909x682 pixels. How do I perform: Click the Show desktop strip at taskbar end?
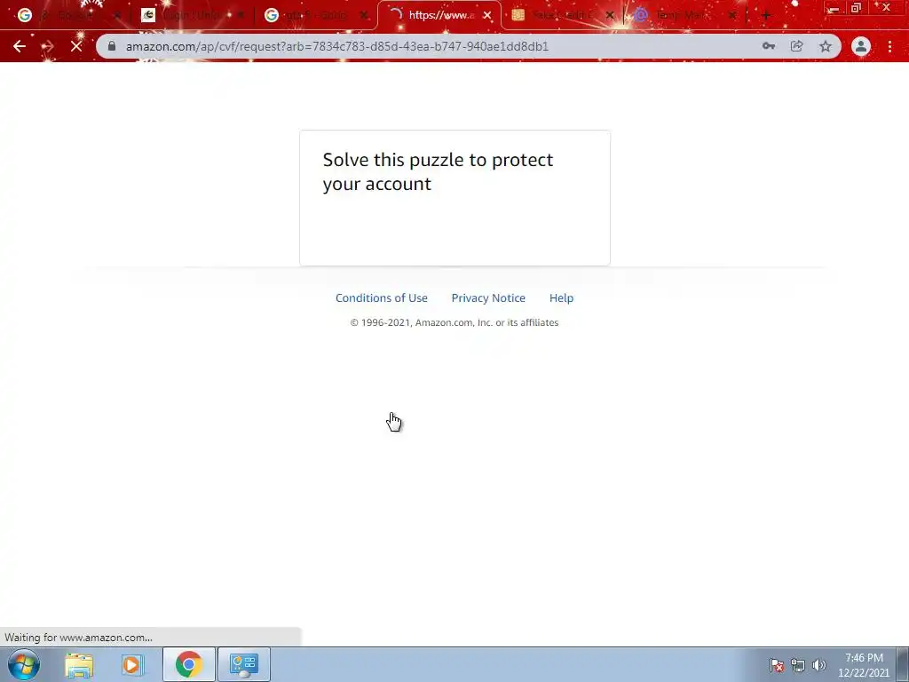point(903,664)
